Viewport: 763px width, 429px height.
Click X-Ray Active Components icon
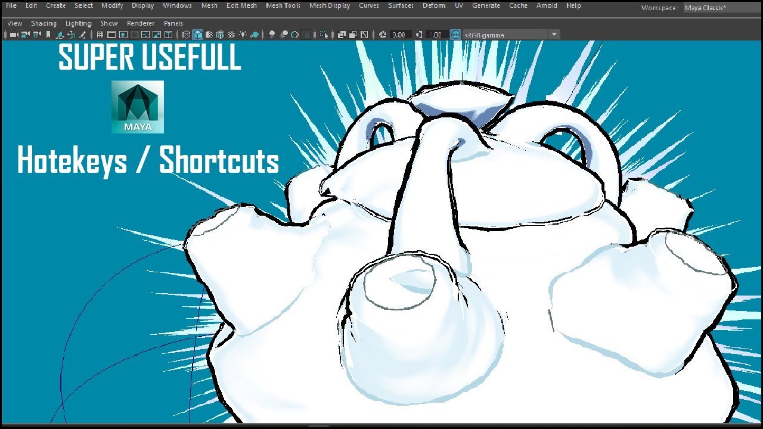(352, 35)
